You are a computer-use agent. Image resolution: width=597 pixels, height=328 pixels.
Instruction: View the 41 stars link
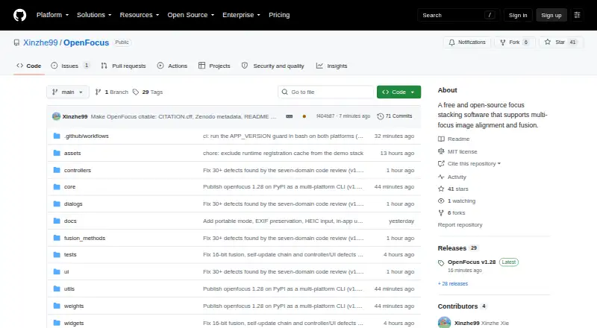point(453,189)
